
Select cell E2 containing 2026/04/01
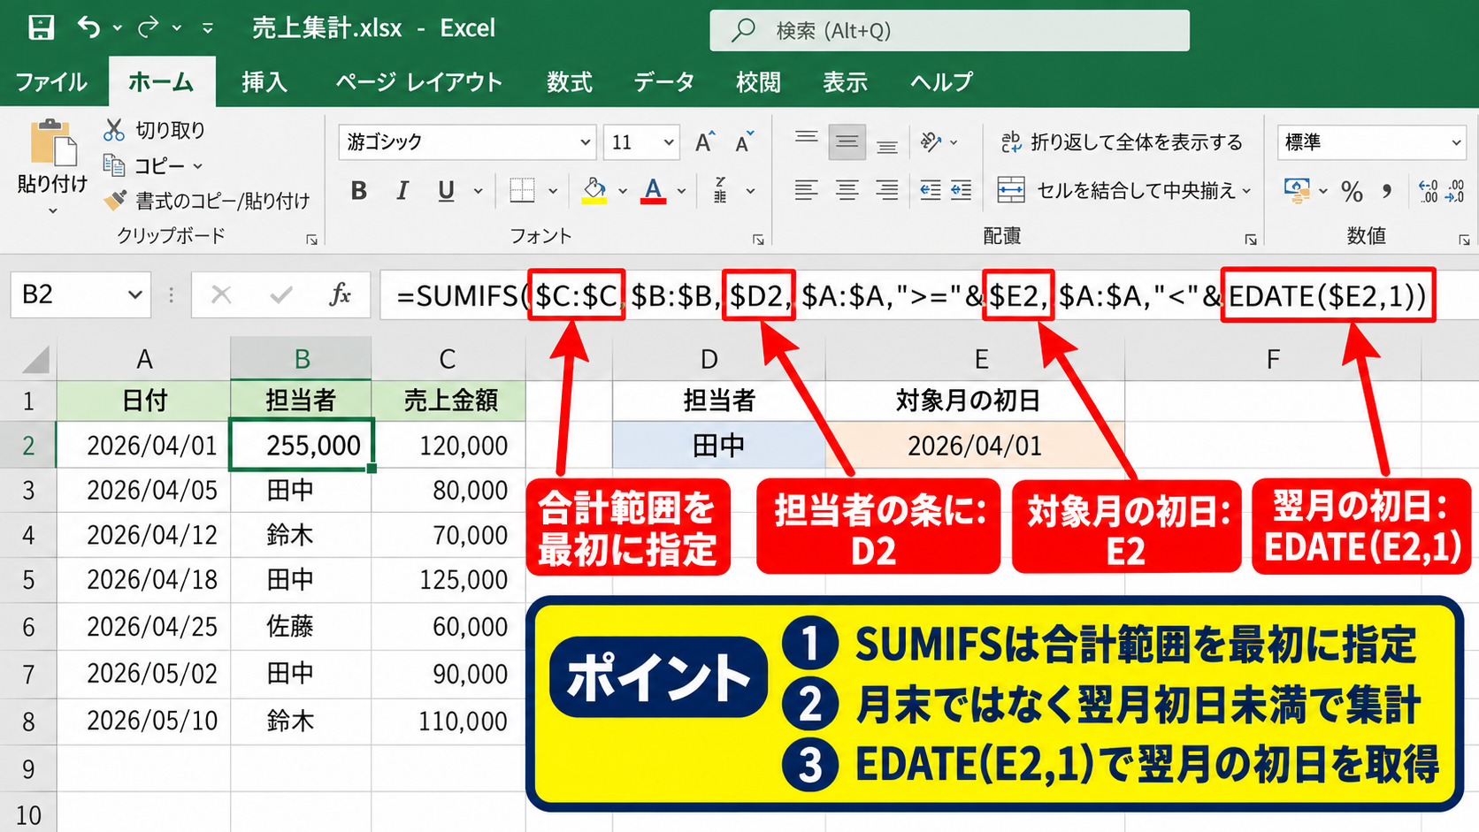coord(975,445)
